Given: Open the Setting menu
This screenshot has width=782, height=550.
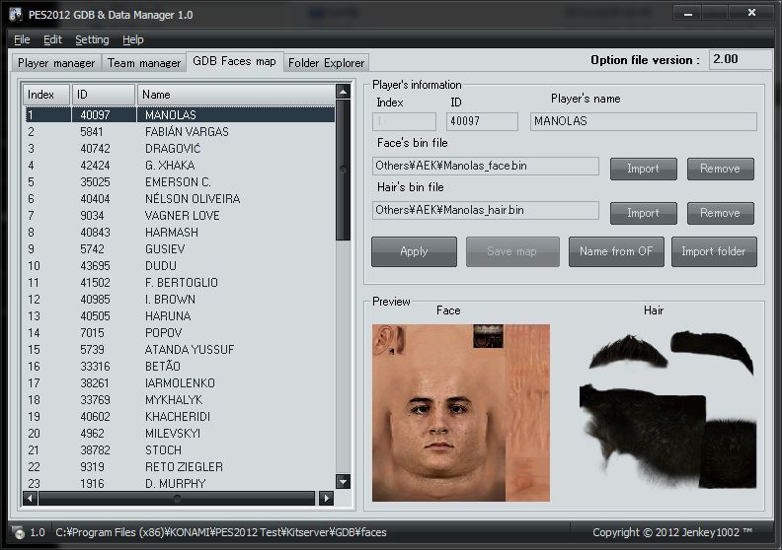Looking at the screenshot, I should [92, 39].
